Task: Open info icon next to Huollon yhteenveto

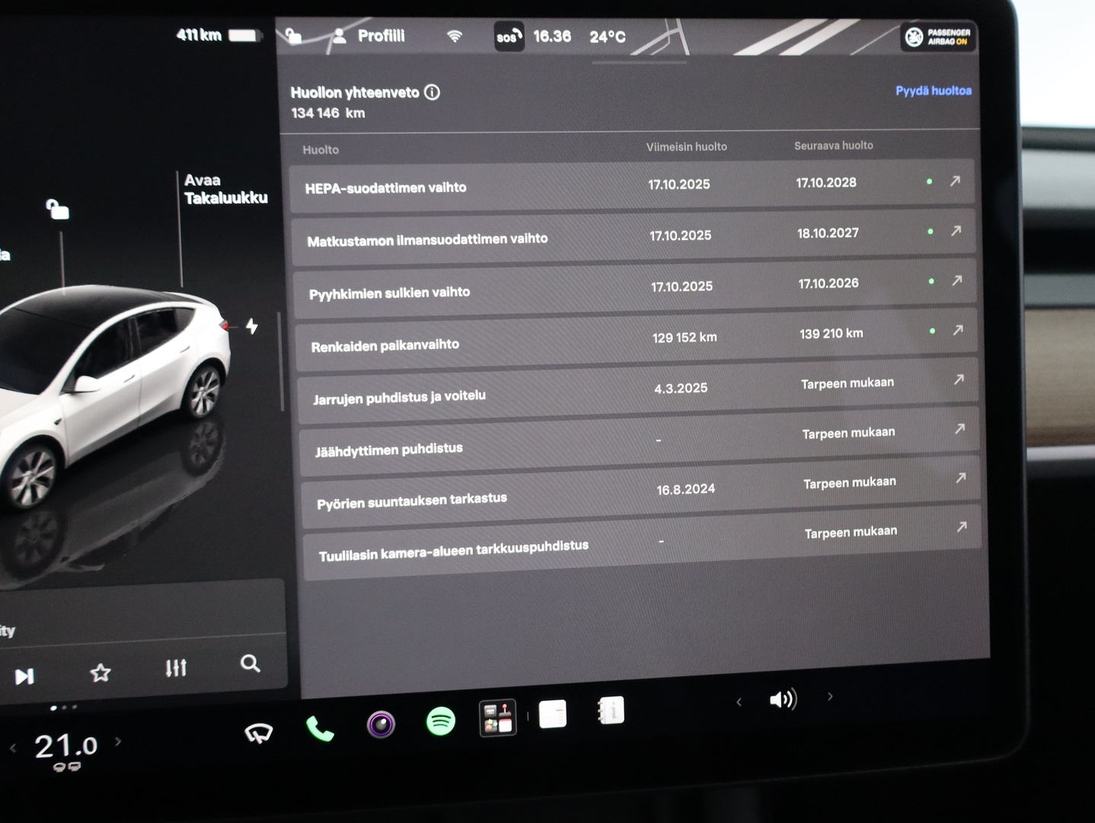Action: tap(432, 92)
